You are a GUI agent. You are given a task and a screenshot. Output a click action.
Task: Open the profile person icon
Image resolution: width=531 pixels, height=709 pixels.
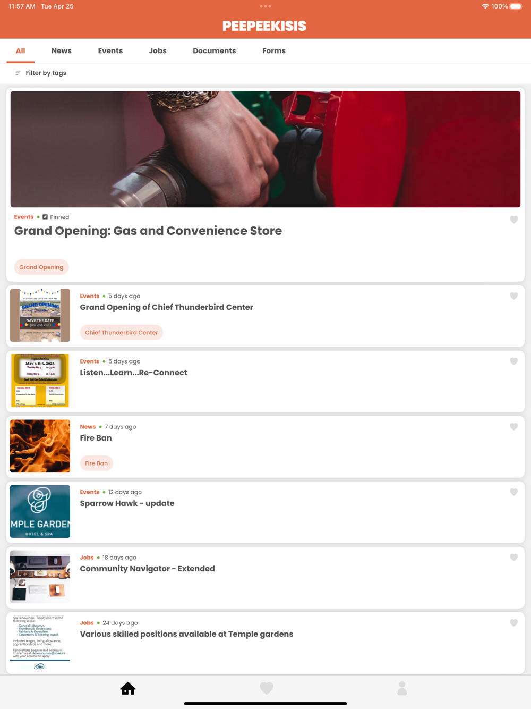point(402,688)
